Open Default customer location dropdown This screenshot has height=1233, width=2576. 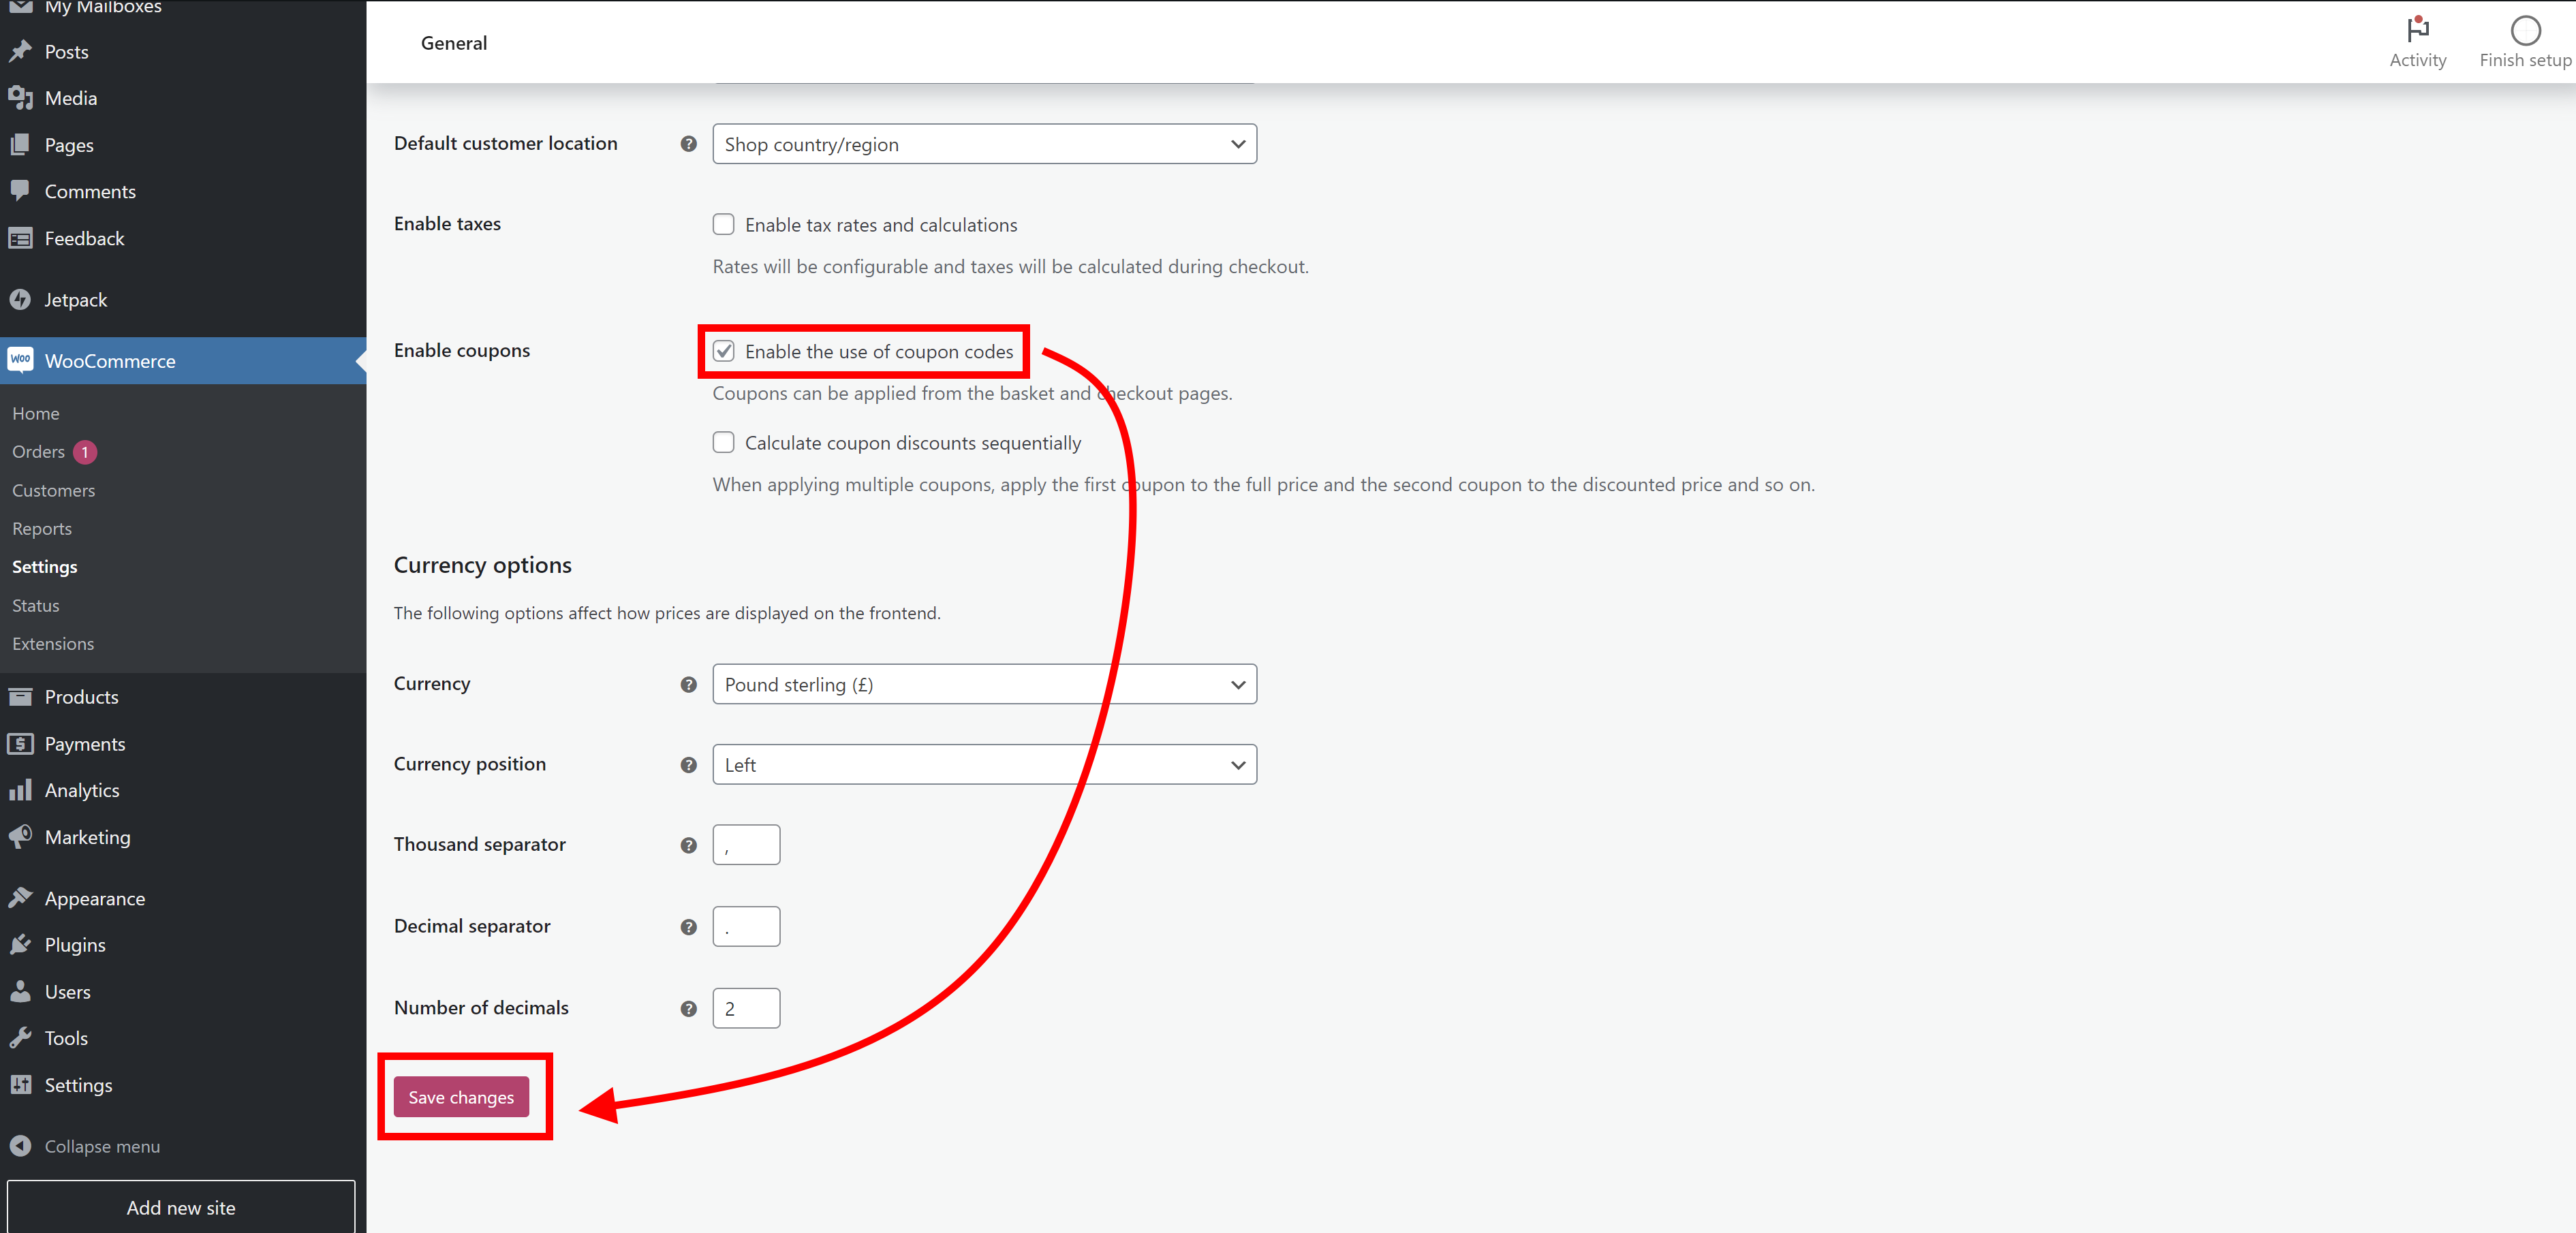coord(984,144)
